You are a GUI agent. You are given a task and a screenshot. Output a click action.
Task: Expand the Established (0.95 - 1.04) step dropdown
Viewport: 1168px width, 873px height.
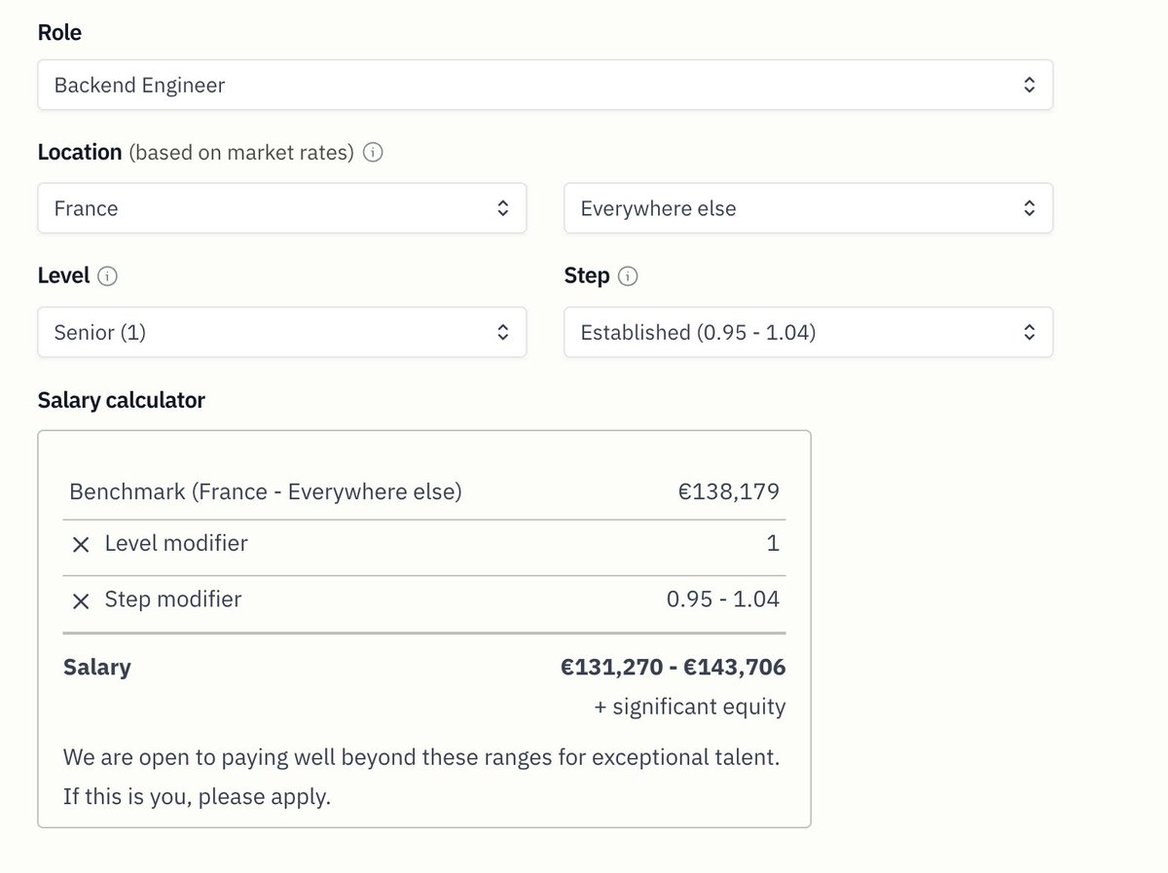pos(808,332)
